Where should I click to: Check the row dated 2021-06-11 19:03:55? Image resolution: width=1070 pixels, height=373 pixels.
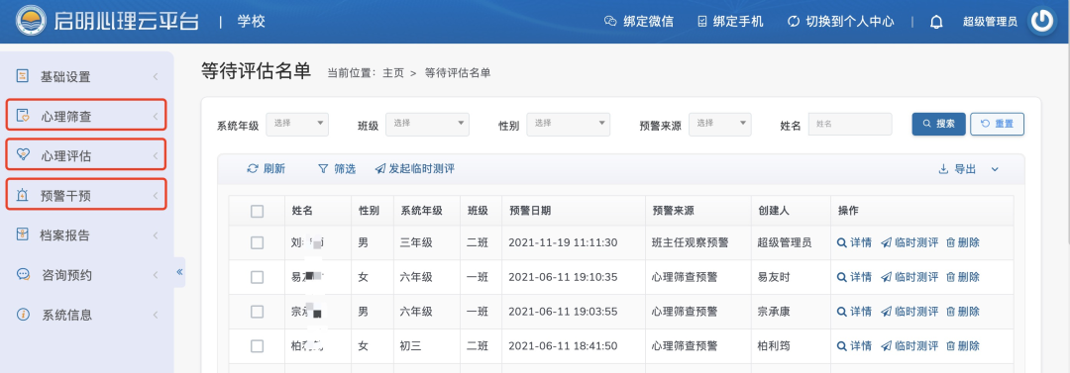(x=258, y=312)
